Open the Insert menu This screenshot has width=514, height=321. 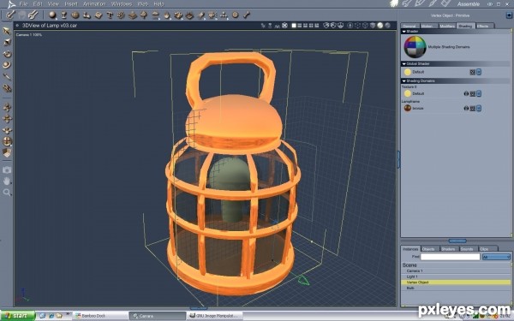71,4
